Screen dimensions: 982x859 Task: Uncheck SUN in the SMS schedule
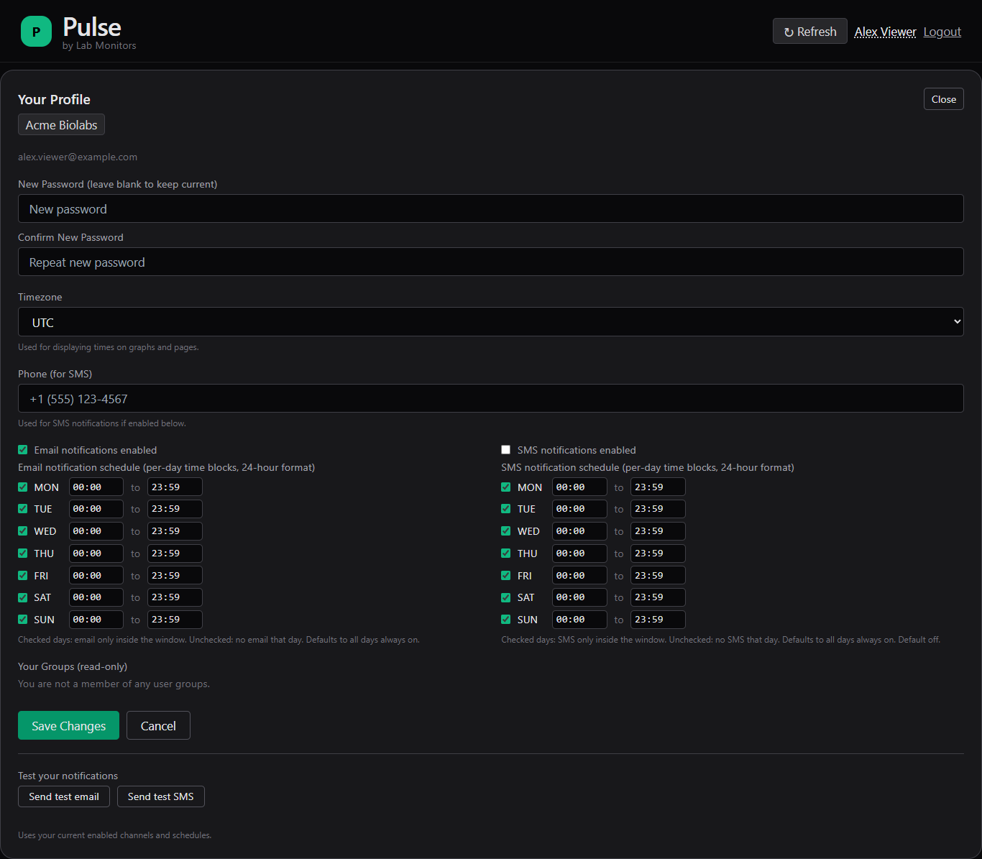[x=506, y=620]
